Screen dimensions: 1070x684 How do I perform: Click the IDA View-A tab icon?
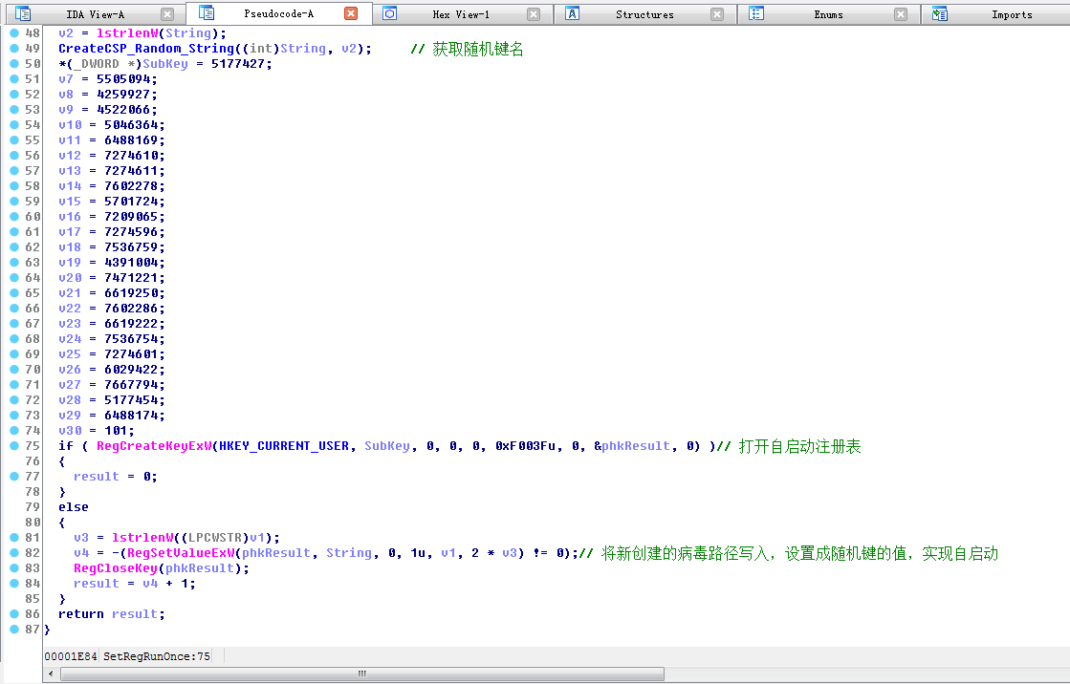(x=23, y=13)
